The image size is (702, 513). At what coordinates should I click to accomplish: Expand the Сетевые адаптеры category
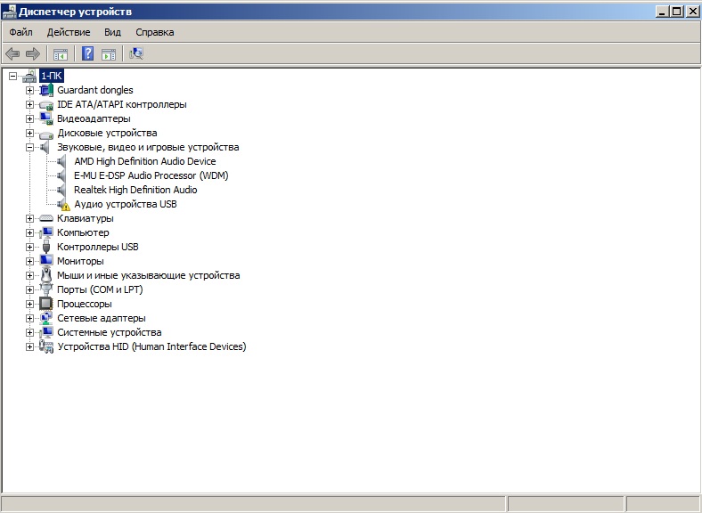(x=29, y=318)
